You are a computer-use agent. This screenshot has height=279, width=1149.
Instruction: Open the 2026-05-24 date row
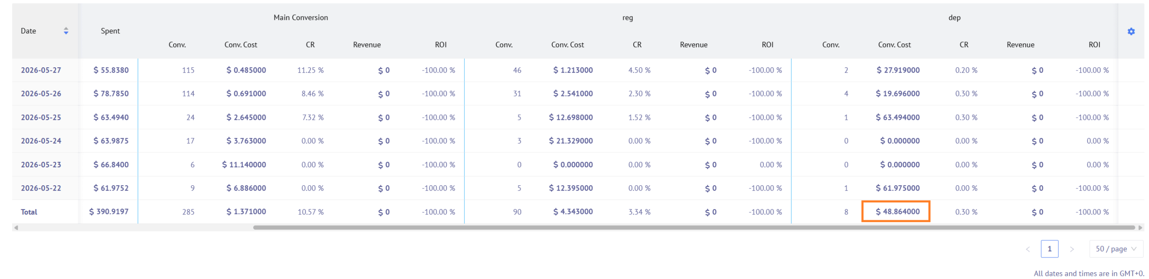tap(41, 141)
